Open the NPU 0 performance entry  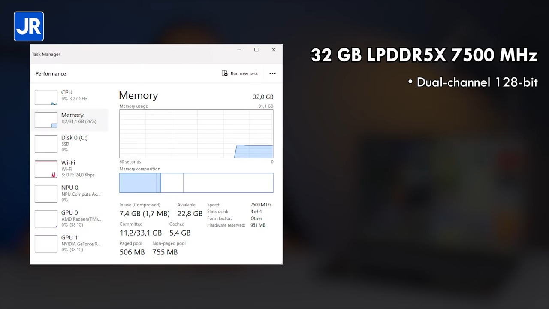pyautogui.click(x=69, y=194)
